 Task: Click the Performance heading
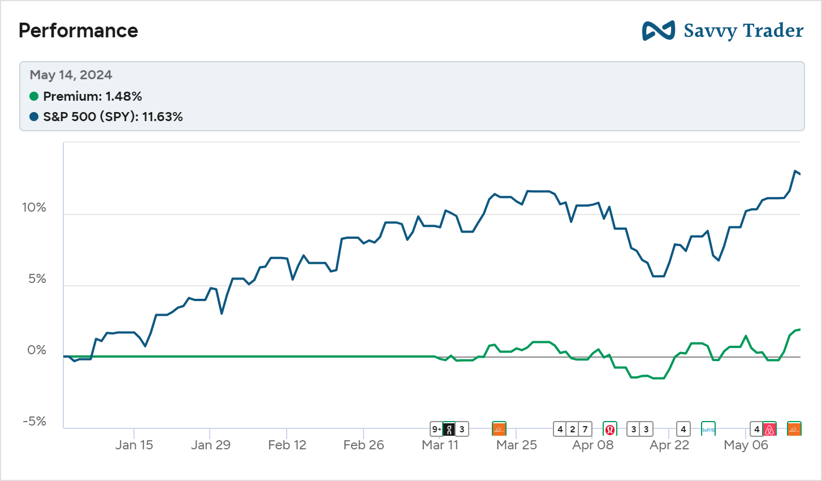[79, 31]
